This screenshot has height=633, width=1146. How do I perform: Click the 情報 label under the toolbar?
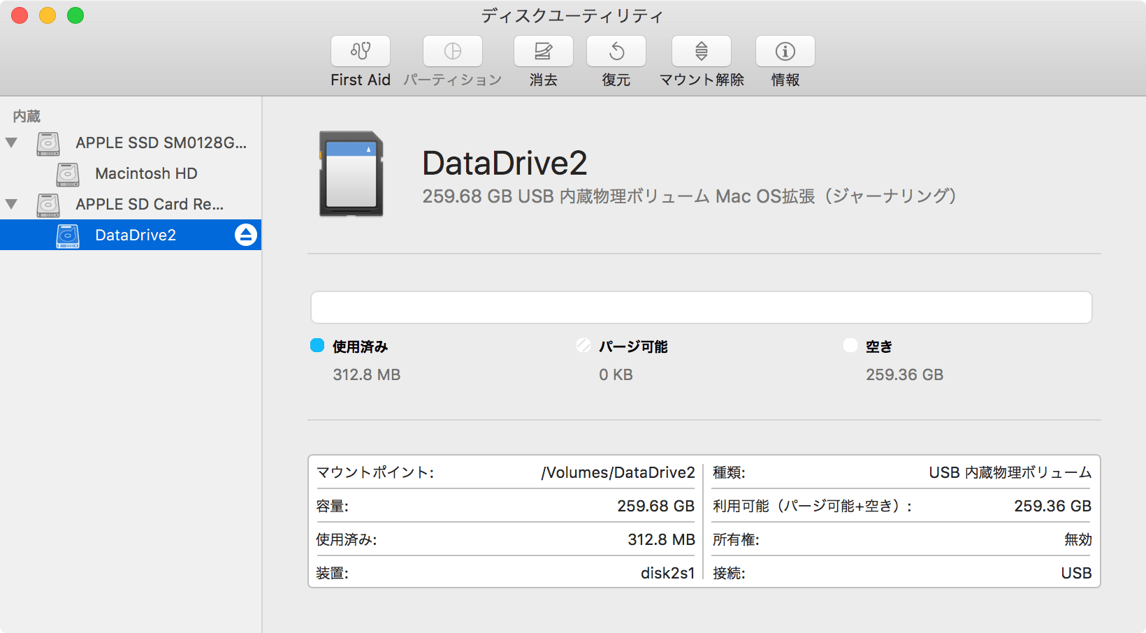coord(785,80)
